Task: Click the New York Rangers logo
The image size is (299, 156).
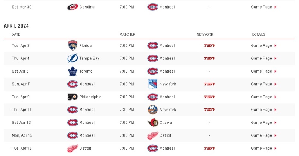Action: 153,84
